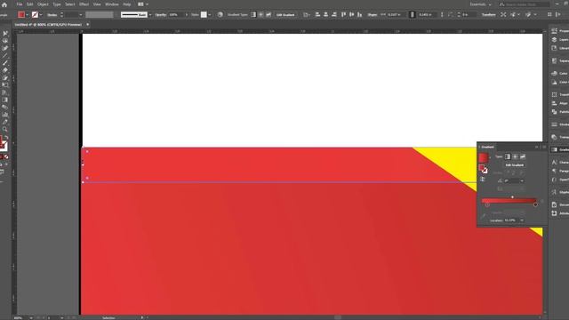Viewport: 569px width, 320px height.
Task: Select the Selection tool
Action: point(5,34)
